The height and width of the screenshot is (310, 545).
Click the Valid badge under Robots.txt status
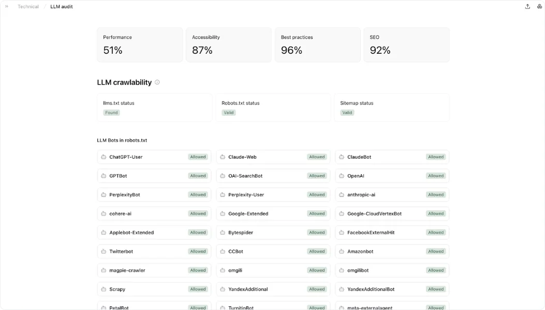pos(229,113)
